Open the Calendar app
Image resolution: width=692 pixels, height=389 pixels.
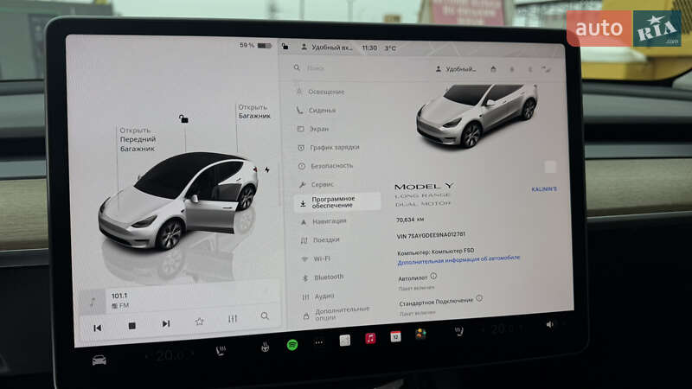(x=395, y=336)
